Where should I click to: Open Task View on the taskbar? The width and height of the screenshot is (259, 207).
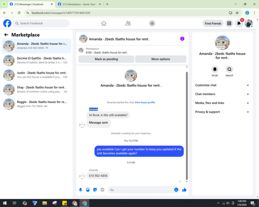point(15,203)
